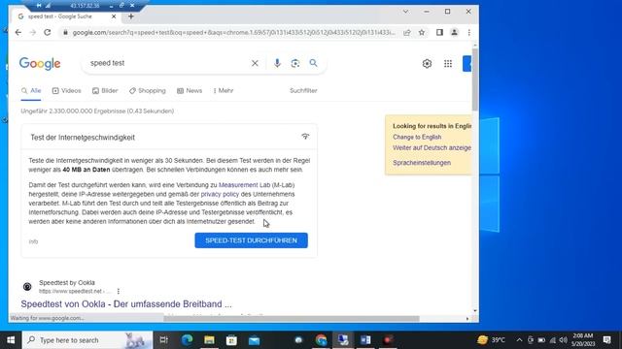
Task: Click the lock icon in address bar
Action: (65, 32)
